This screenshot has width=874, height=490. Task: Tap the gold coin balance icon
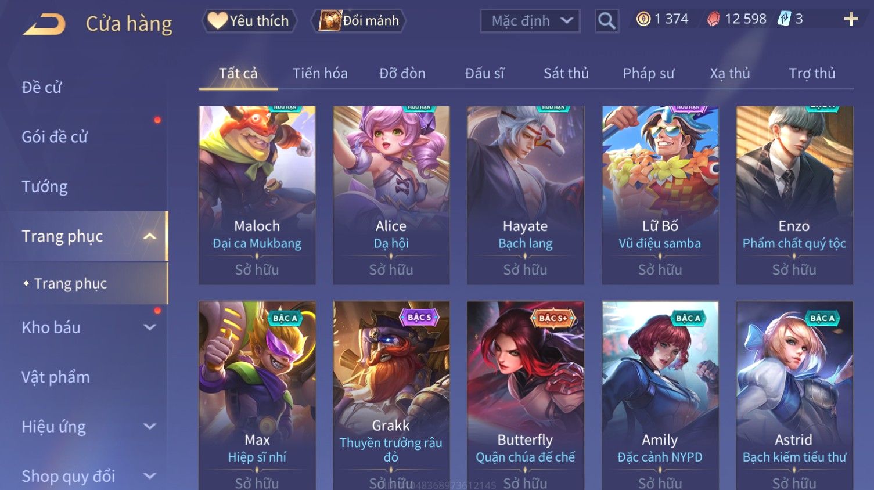pos(643,19)
